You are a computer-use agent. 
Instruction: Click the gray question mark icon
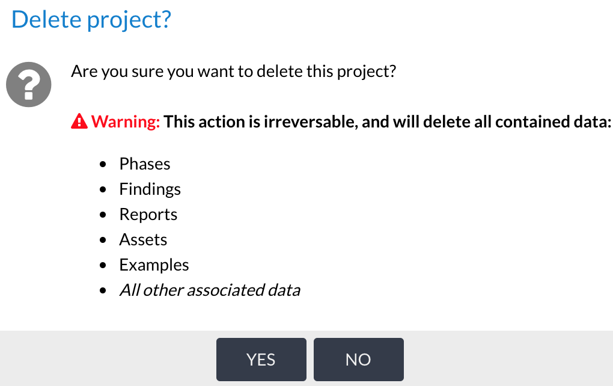[x=28, y=85]
